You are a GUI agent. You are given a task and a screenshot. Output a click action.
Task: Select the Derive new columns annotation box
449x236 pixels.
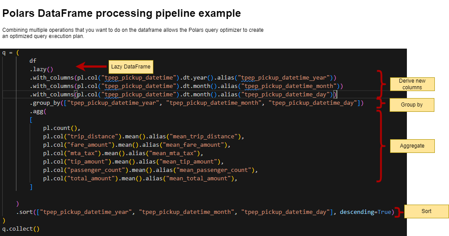click(x=412, y=84)
